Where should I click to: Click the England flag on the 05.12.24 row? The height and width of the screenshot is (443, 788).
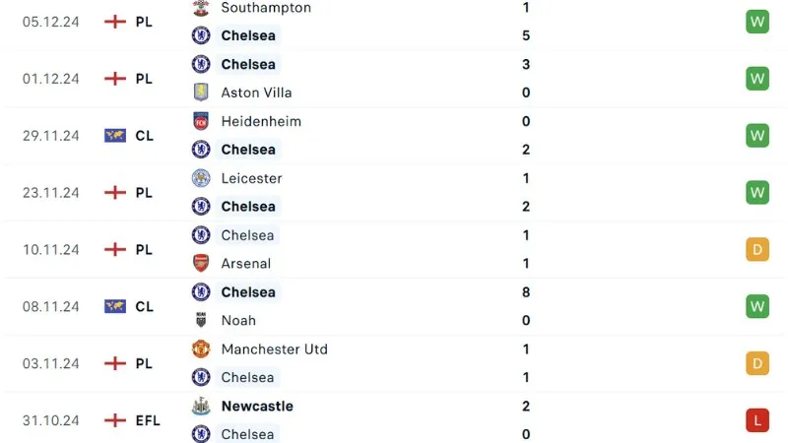pos(115,22)
